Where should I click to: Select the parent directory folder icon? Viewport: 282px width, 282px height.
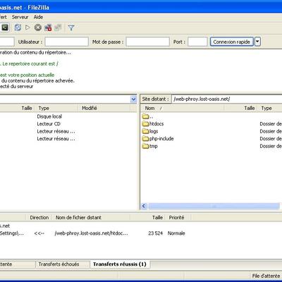coord(145,116)
